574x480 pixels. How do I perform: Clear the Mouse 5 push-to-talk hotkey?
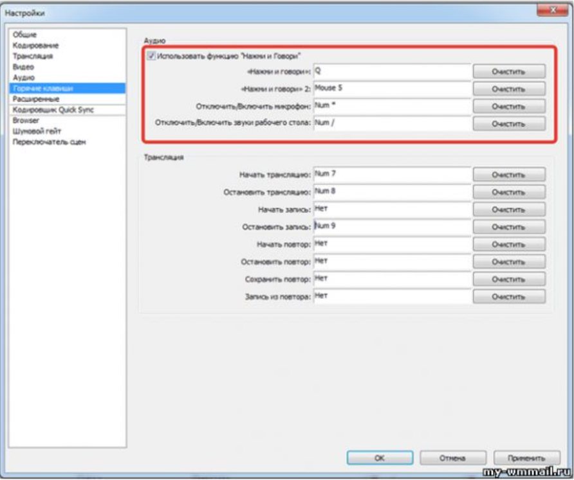pyautogui.click(x=509, y=89)
